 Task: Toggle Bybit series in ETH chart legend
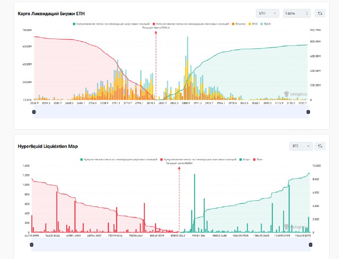tap(266, 24)
